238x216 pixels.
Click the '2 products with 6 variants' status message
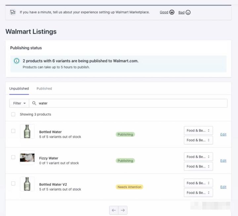(x=81, y=61)
